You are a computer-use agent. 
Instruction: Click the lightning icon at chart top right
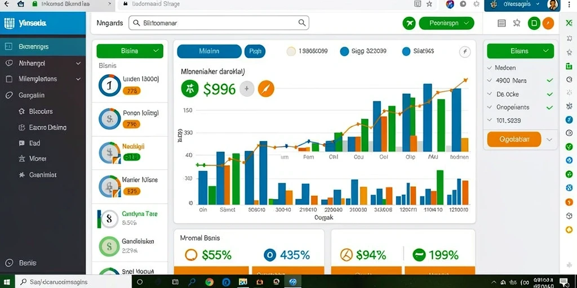click(x=465, y=52)
